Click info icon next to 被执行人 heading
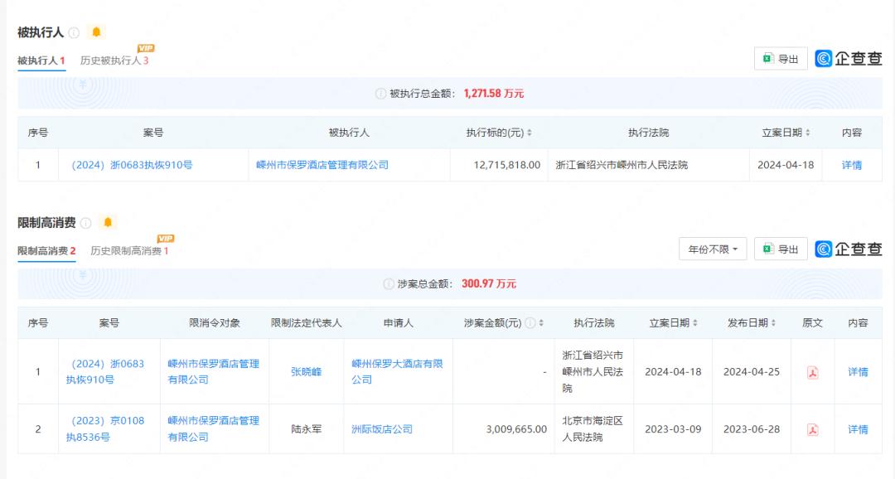895x479 pixels. 74,32
